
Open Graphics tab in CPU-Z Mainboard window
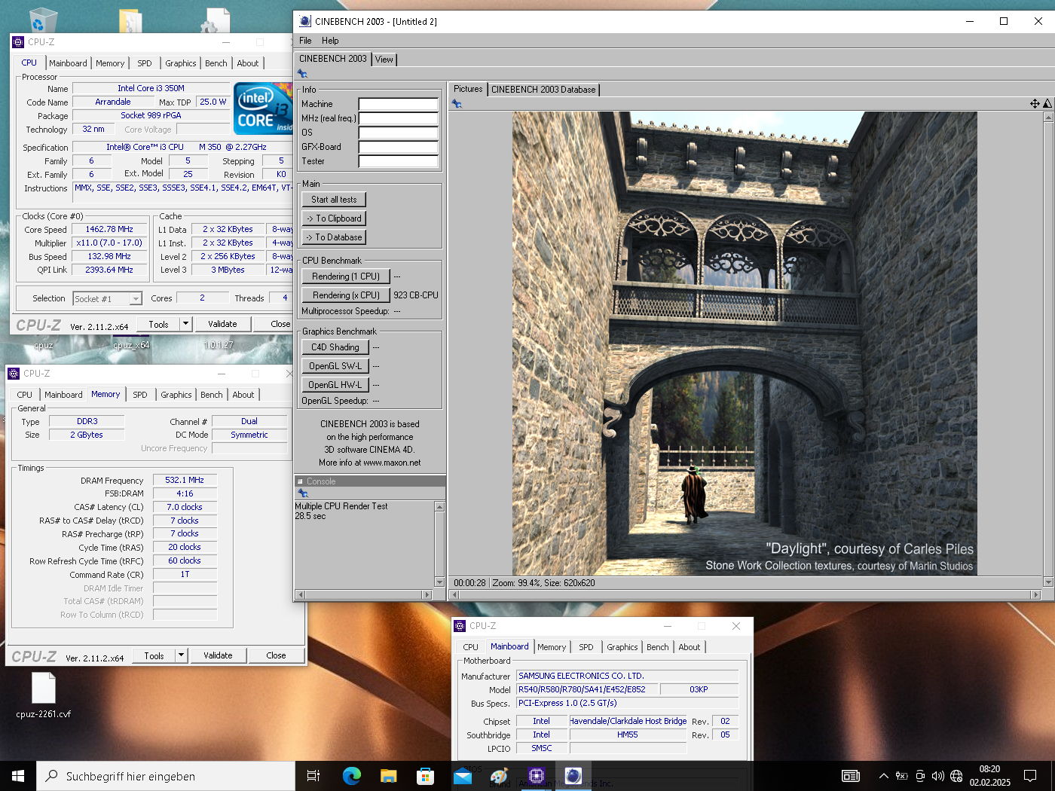click(x=622, y=647)
